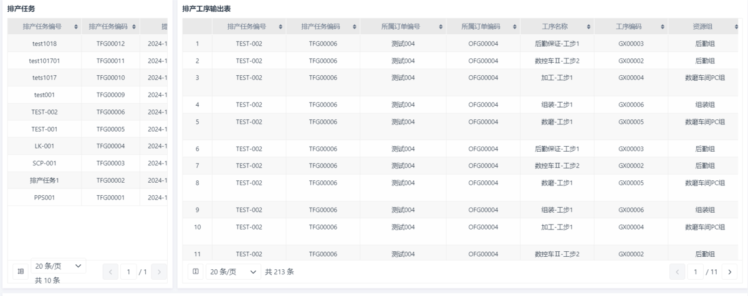Viewport: 748px width, 296px height.
Task: Click GX00002 in output row 7
Action: click(631, 166)
